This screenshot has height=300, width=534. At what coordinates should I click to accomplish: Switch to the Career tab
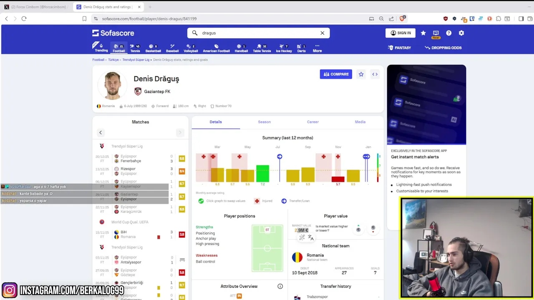(x=312, y=122)
